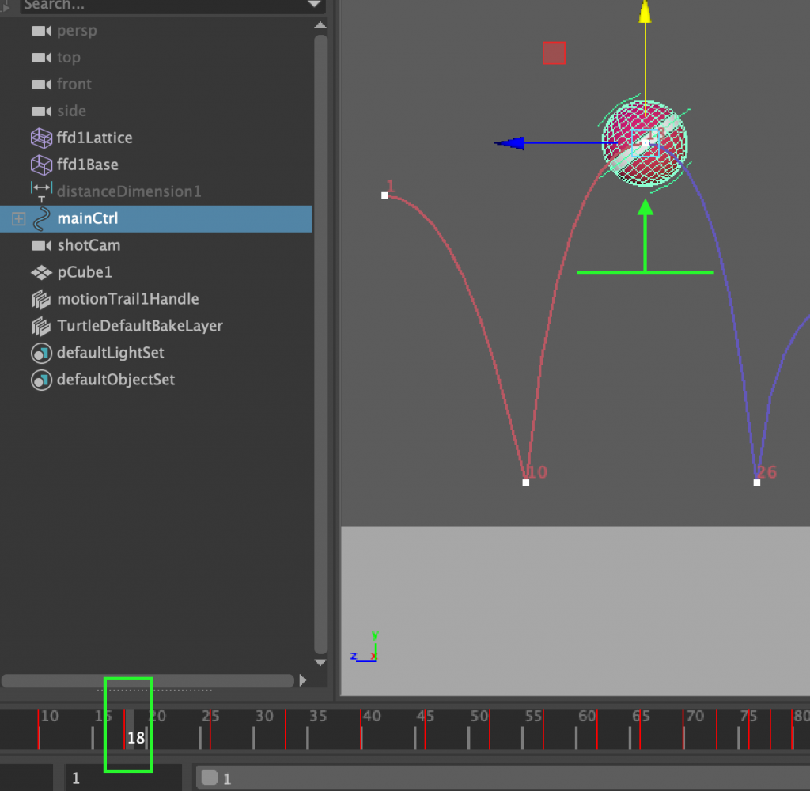This screenshot has width=810, height=791.
Task: Click the defaultLightSet set icon
Action: tap(41, 353)
